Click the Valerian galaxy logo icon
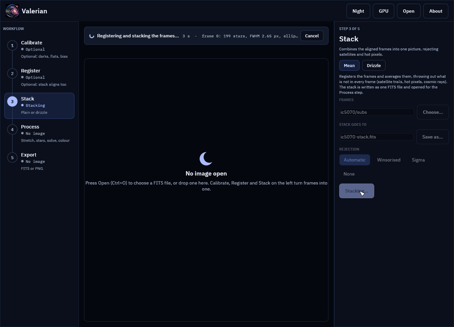Viewport: 454px width, 327px height. (x=12, y=11)
